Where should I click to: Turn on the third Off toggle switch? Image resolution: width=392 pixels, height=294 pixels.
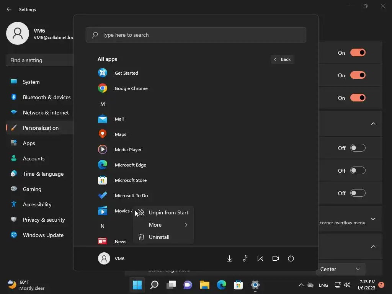[x=358, y=193]
